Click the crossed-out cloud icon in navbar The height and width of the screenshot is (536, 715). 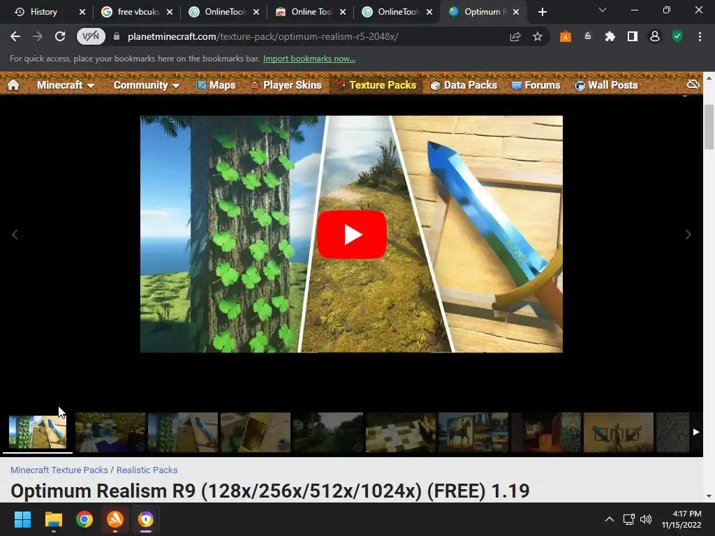click(x=693, y=84)
